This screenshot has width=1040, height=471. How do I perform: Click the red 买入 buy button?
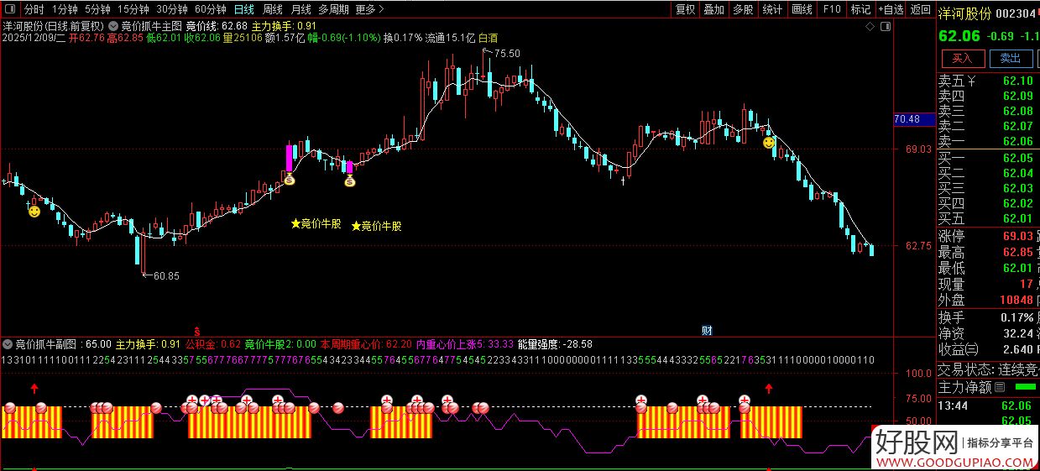click(x=962, y=58)
